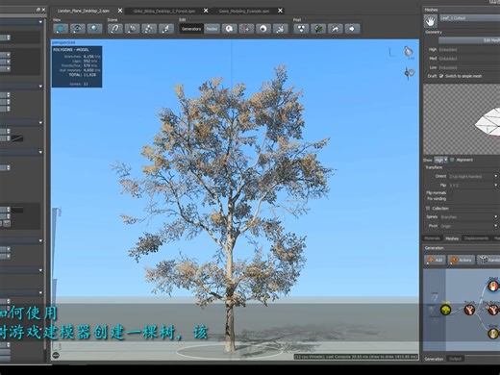Click the dark color swatch in left panel
Image resolution: width=500 pixels, height=375 pixels.
(17, 210)
